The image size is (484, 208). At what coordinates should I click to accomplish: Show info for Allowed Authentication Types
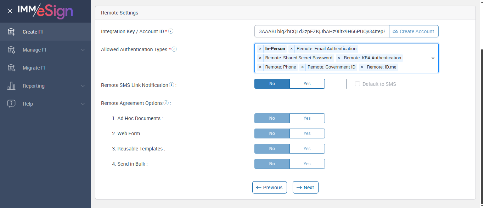coord(174,49)
